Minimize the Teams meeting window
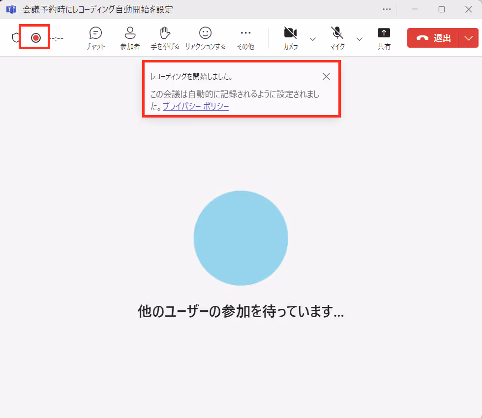Screen dimensions: 482x418 click(414, 9)
